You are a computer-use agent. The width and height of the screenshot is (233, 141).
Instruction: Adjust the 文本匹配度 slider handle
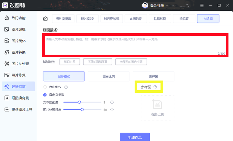(x=79, y=102)
